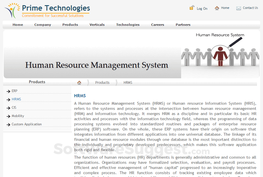Select the home icon in the breadcrumb bar
263x177 pixels.
79,82
